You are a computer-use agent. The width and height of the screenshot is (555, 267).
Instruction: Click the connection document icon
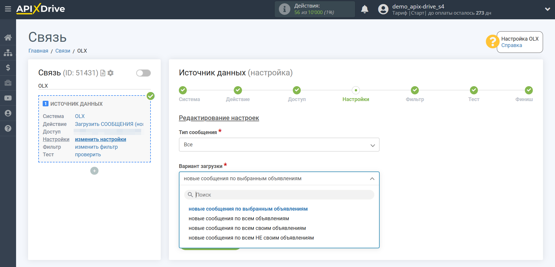[103, 73]
